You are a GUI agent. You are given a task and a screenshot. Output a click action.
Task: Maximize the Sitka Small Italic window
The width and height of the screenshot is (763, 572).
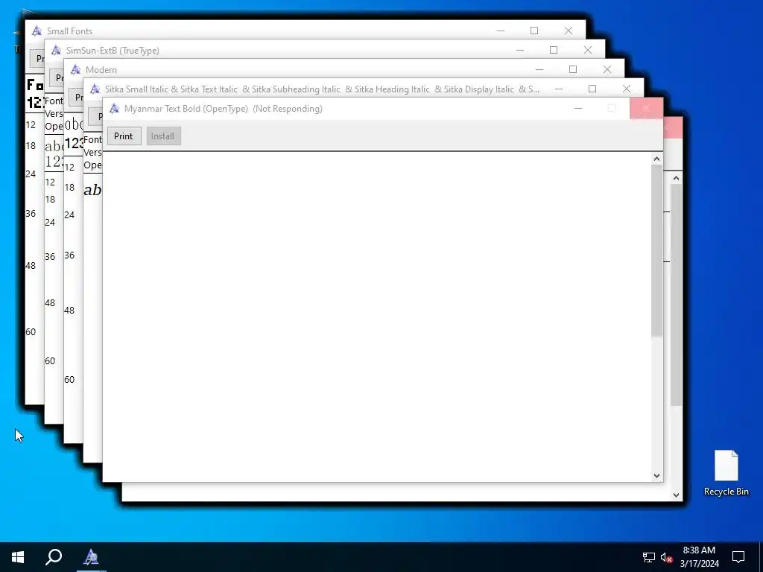[592, 89]
